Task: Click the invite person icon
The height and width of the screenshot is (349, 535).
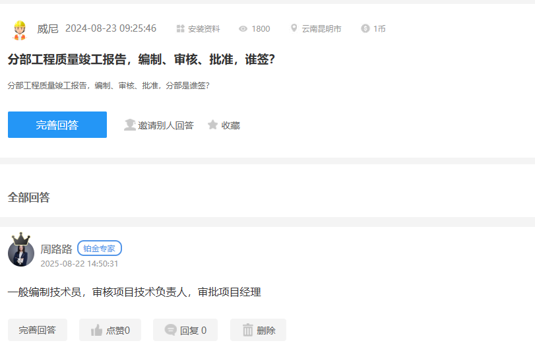Action: [x=130, y=125]
